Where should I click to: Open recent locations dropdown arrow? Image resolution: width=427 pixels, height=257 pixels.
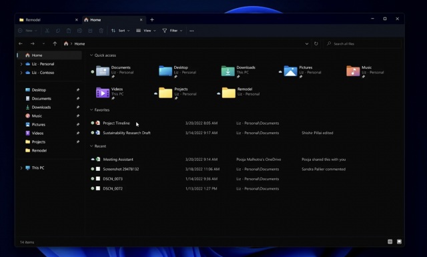pos(43,43)
